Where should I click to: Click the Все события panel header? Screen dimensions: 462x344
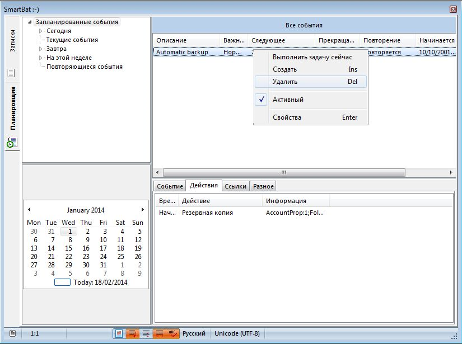pyautogui.click(x=305, y=25)
